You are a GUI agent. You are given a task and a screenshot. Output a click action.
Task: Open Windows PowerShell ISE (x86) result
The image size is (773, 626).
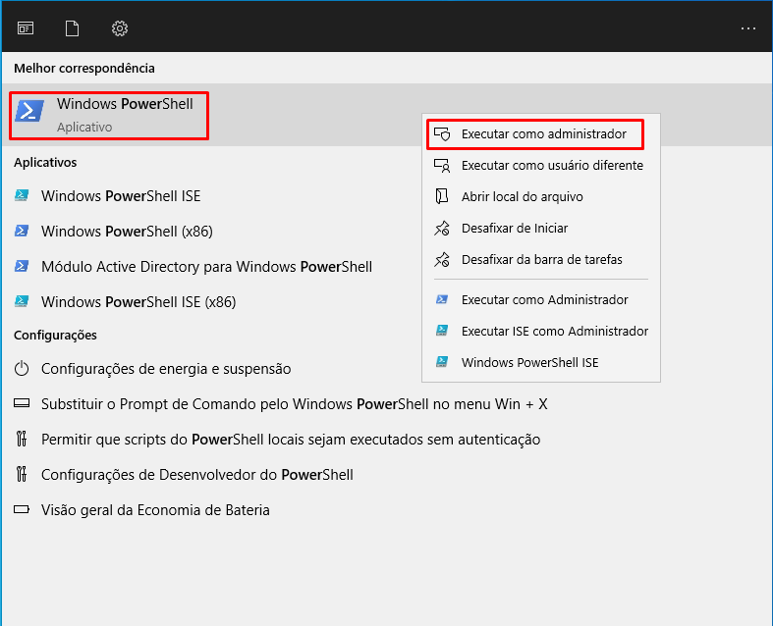[138, 302]
